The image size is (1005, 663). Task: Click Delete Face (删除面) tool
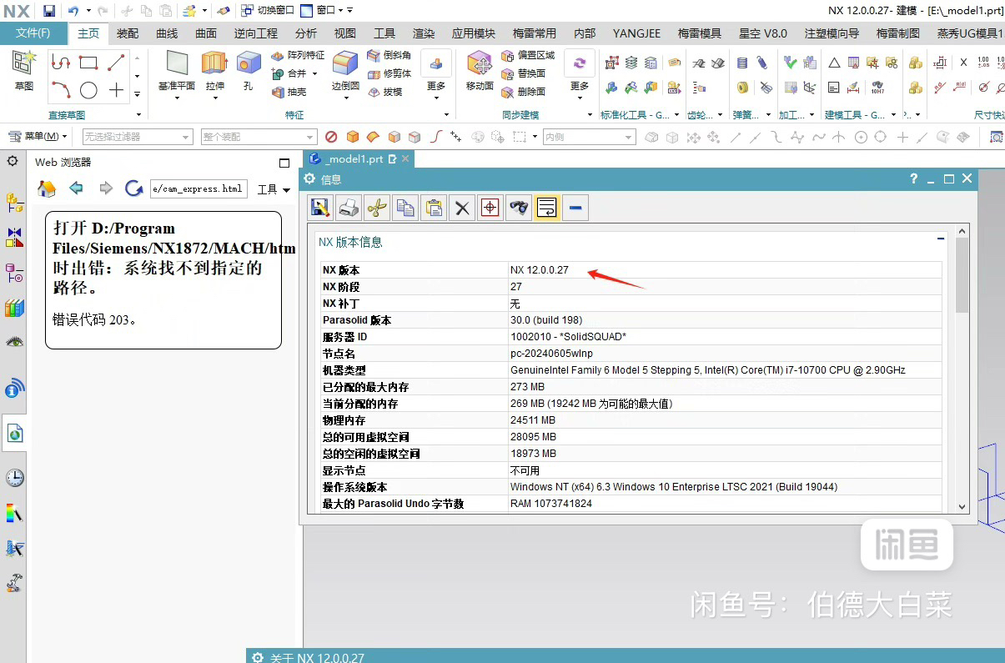click(x=524, y=92)
